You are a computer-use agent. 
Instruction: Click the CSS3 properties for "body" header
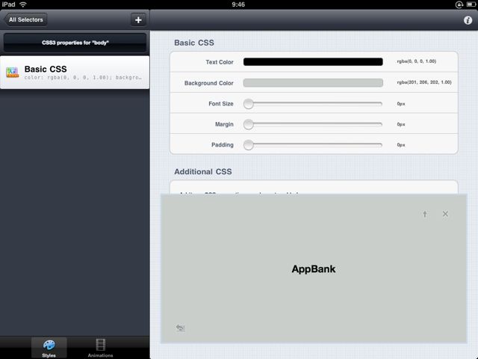click(x=75, y=43)
